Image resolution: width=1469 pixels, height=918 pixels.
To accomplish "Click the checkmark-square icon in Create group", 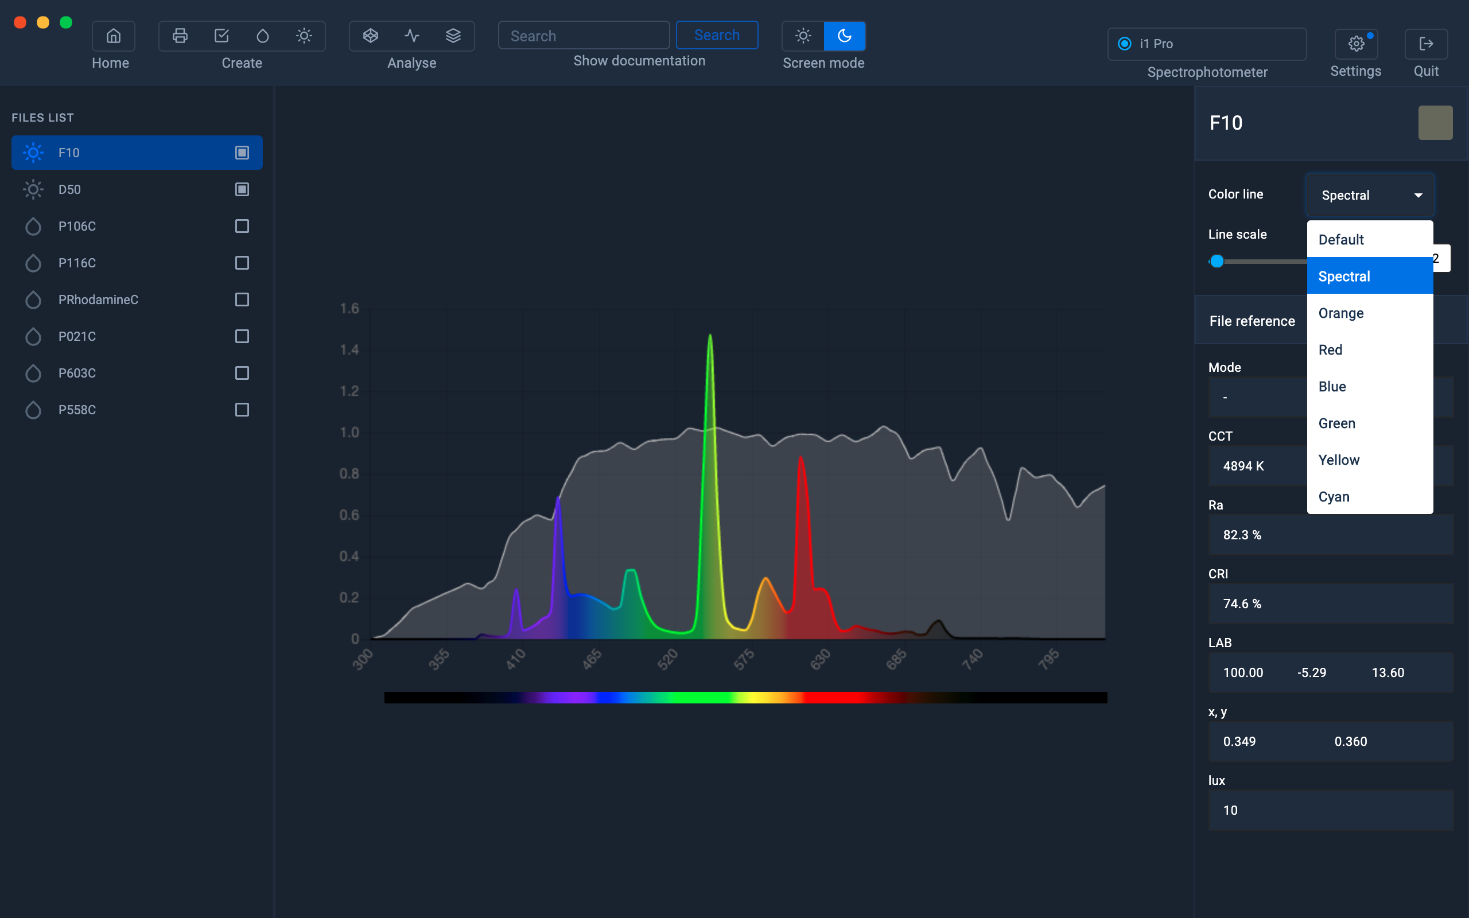I will 221,36.
